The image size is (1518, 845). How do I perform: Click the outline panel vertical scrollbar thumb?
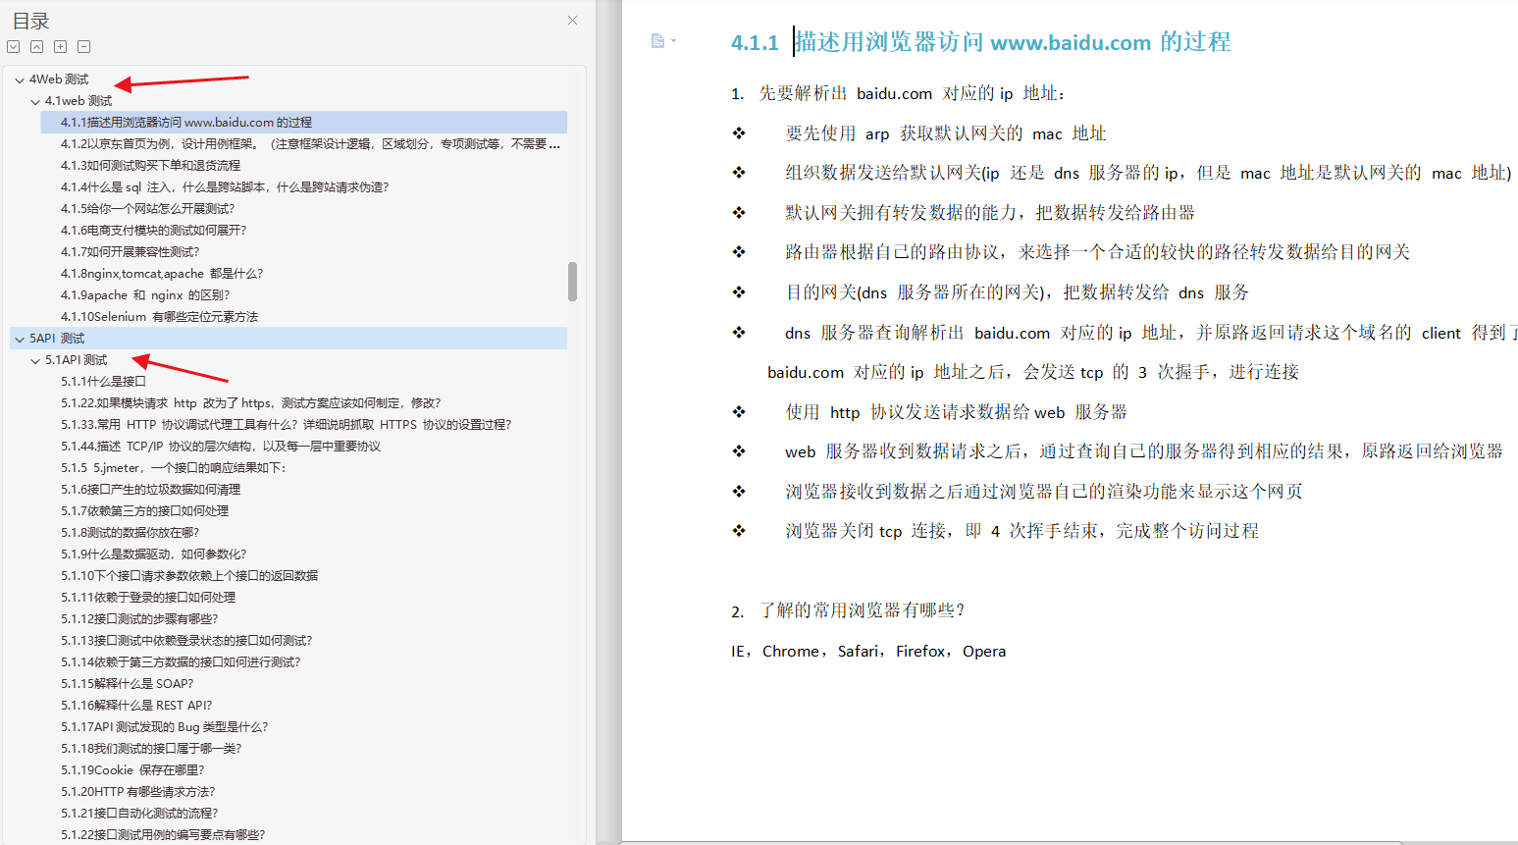(x=572, y=282)
